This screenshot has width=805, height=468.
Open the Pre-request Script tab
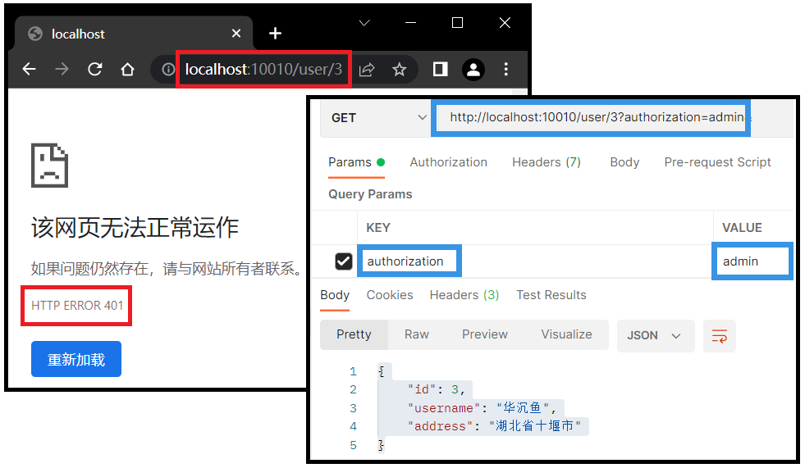(717, 162)
